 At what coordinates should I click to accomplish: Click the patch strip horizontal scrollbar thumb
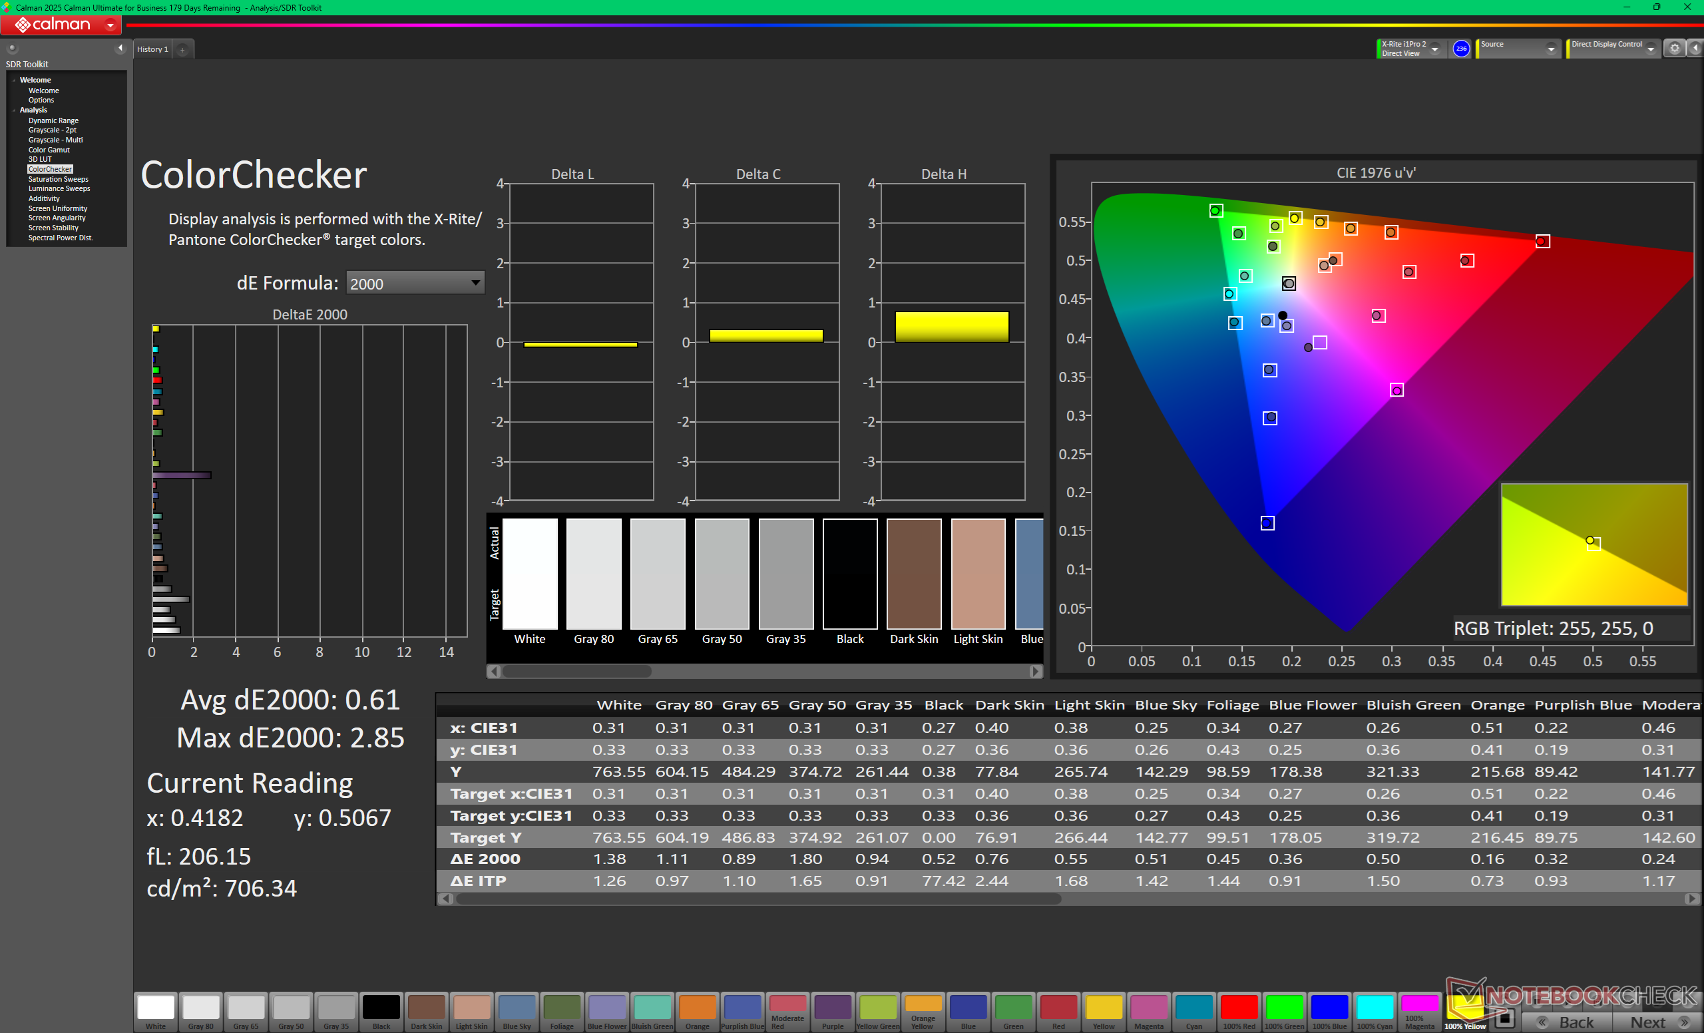[x=576, y=671]
